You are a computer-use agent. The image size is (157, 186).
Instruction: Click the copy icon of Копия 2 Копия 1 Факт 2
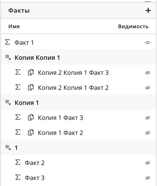[31, 88]
